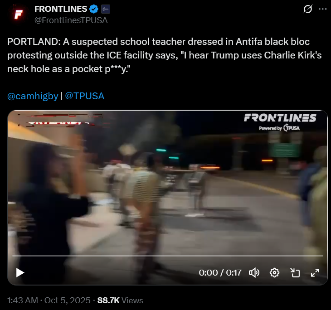The width and height of the screenshot is (331, 310).
Task: Open the video settings gear
Action: tap(274, 273)
